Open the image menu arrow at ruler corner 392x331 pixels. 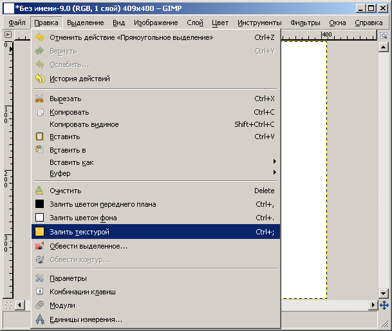coord(8,34)
